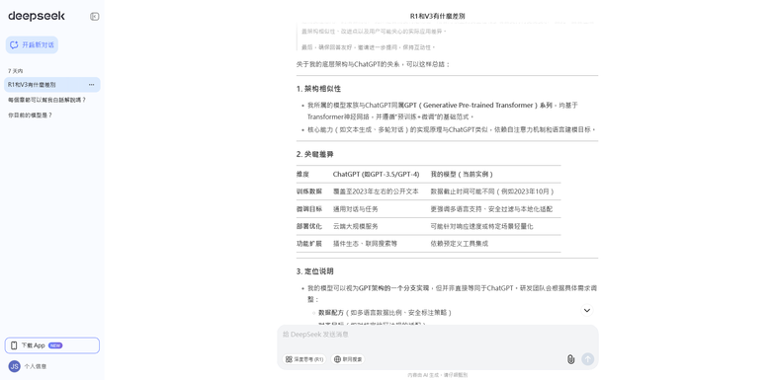Click table header ChatGPT (如GPT-3.5/GPT-4)

377,175
